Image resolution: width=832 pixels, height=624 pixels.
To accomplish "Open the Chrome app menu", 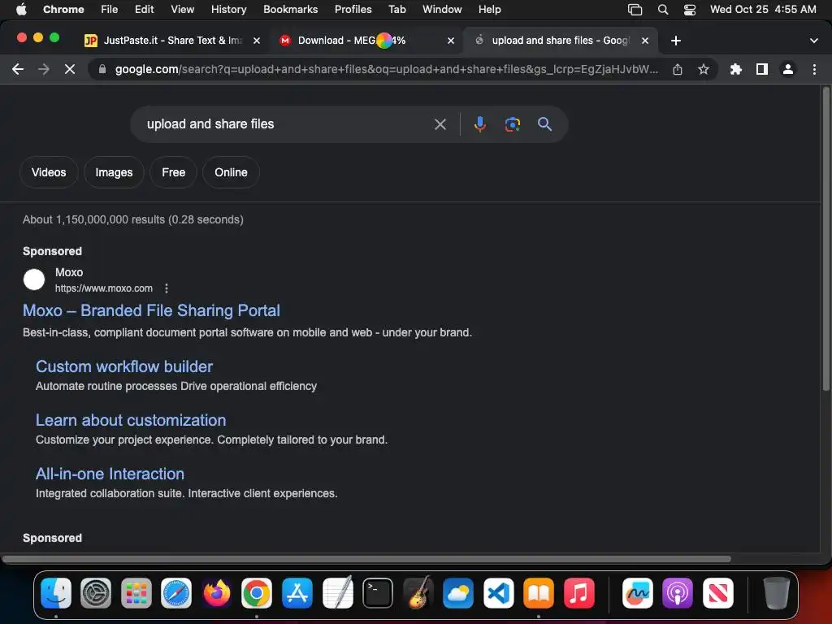I will pyautogui.click(x=63, y=9).
